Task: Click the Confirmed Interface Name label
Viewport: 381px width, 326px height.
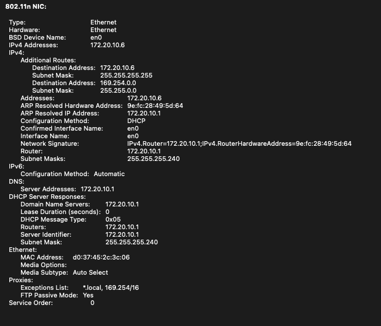Action: (x=61, y=128)
